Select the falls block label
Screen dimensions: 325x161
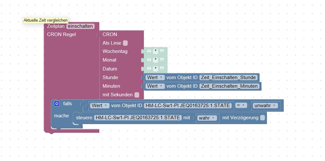click(67, 104)
